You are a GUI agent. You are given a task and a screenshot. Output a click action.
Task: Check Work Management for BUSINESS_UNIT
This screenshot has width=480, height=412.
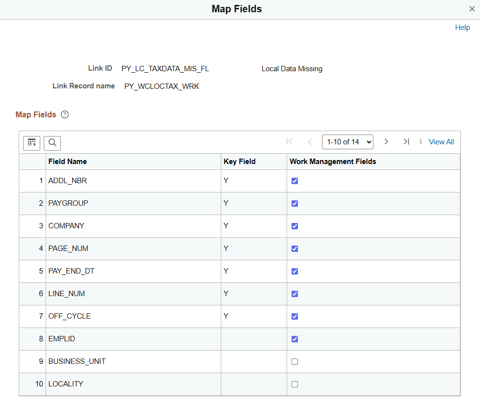tap(295, 362)
